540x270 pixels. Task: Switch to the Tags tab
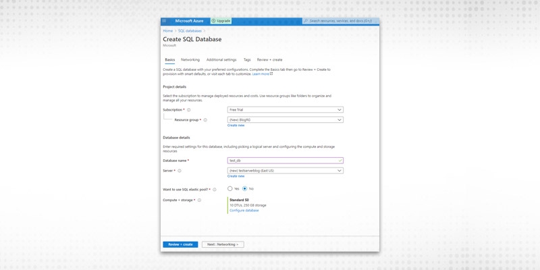247,59
